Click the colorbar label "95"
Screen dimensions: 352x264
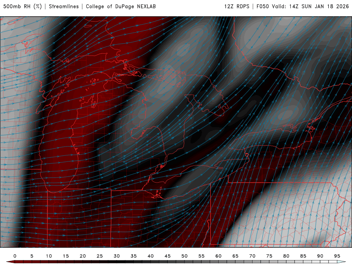coord(337,256)
